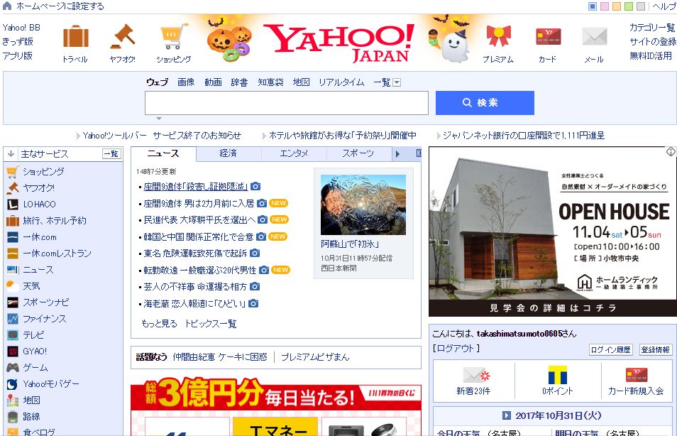Click the 一覧 button in services panel
Viewport: 677px width, 436px height.
pos(111,154)
